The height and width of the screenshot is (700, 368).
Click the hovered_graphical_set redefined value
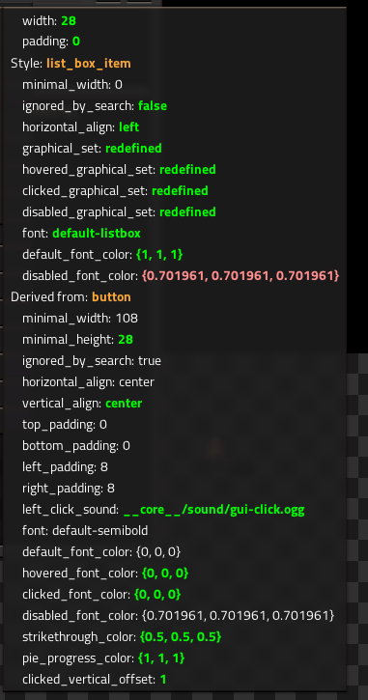pyautogui.click(x=187, y=170)
